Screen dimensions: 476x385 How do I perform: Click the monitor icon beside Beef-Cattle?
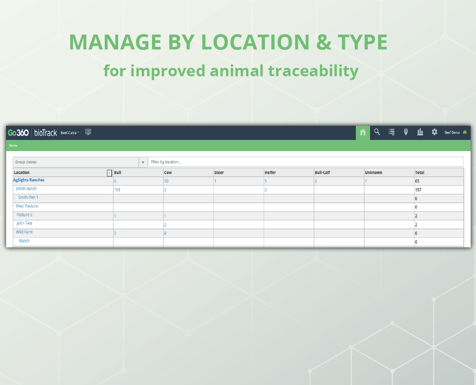click(88, 132)
